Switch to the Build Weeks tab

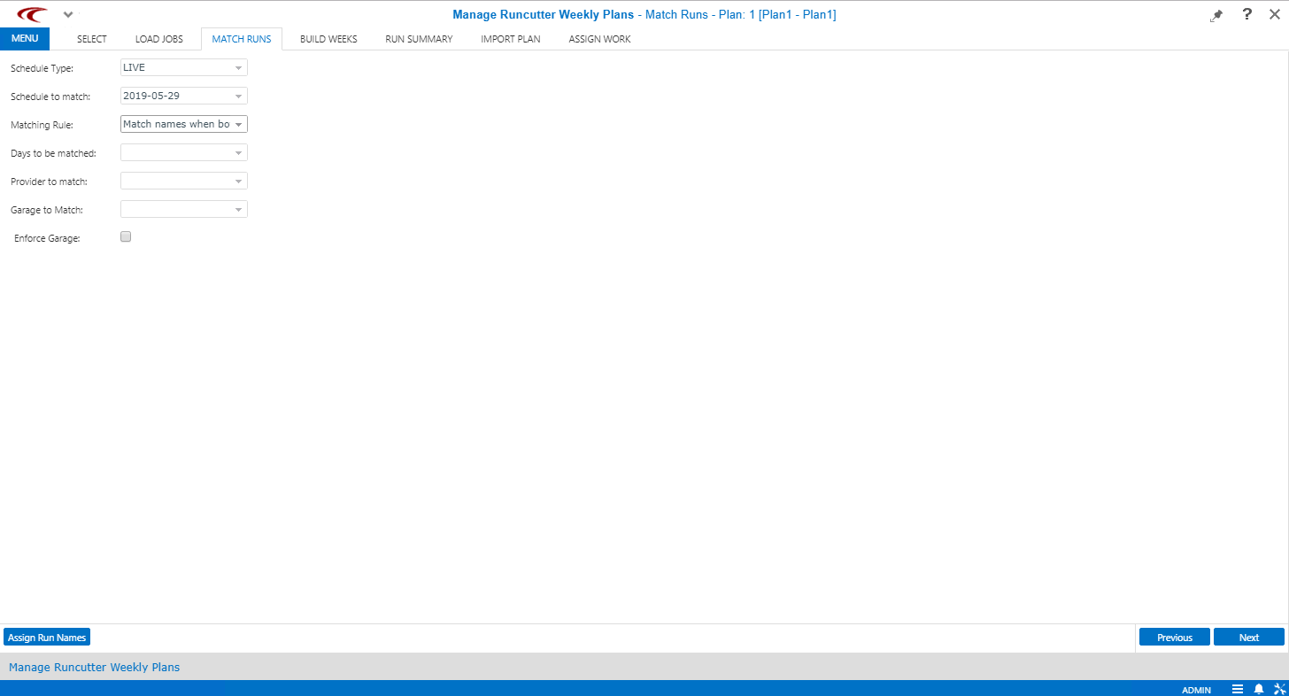point(328,39)
